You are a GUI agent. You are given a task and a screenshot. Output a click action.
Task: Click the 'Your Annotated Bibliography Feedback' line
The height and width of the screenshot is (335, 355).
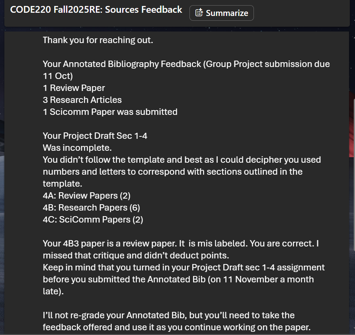point(186,64)
